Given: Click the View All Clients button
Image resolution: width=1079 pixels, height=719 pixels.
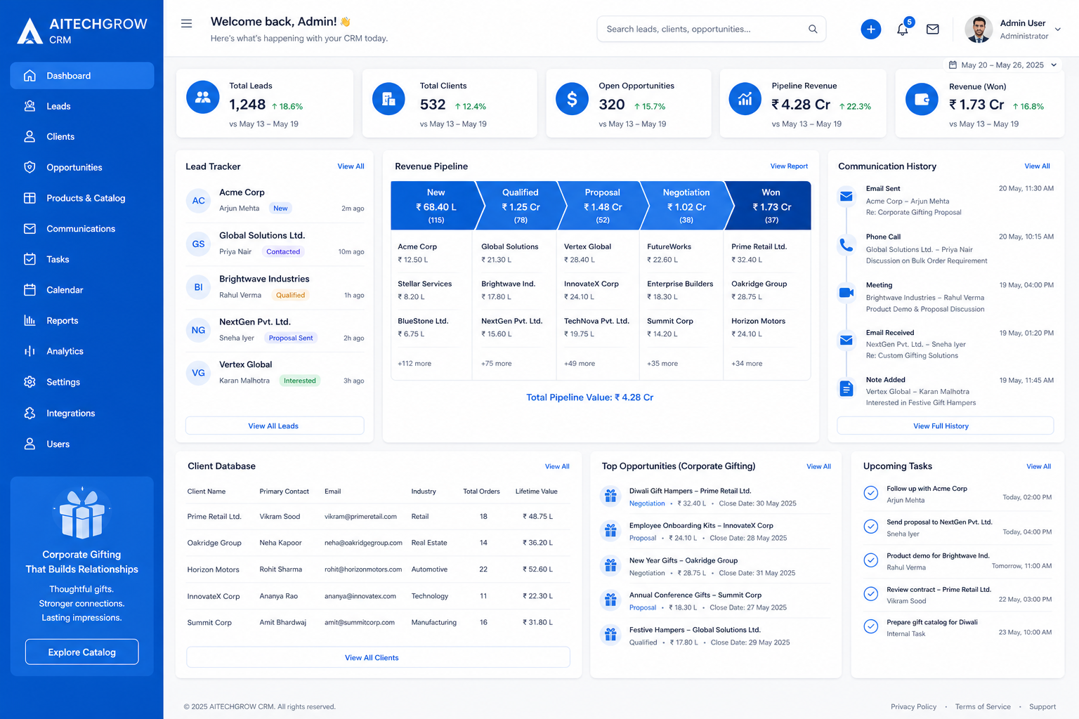Looking at the screenshot, I should 378,657.
